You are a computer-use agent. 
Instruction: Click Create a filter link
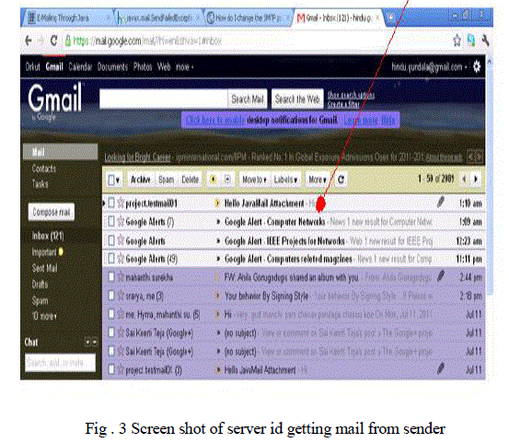(343, 105)
